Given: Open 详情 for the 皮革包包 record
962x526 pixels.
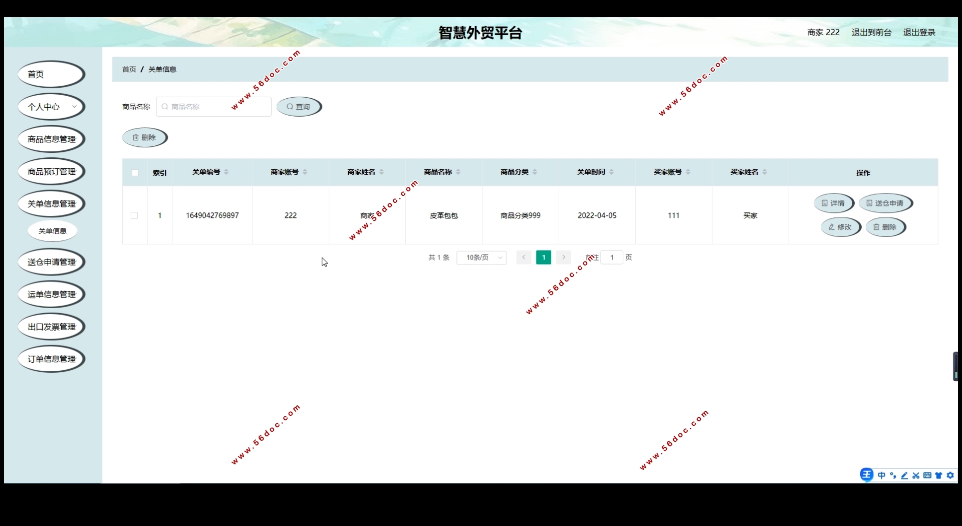Looking at the screenshot, I should click(x=833, y=203).
